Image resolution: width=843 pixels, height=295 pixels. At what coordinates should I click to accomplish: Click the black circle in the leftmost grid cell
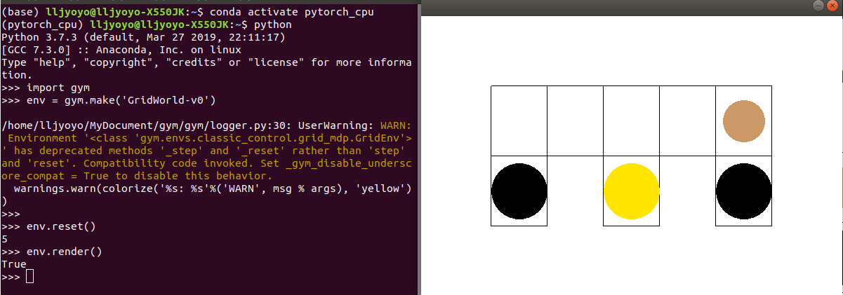pyautogui.click(x=519, y=192)
